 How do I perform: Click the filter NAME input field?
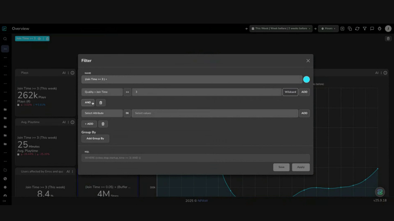point(192,79)
